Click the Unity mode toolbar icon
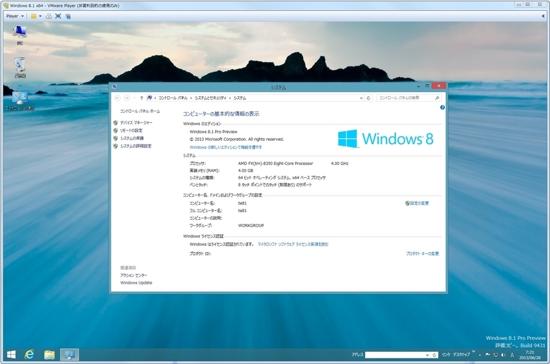This screenshot has height=364, width=550. coord(68,16)
